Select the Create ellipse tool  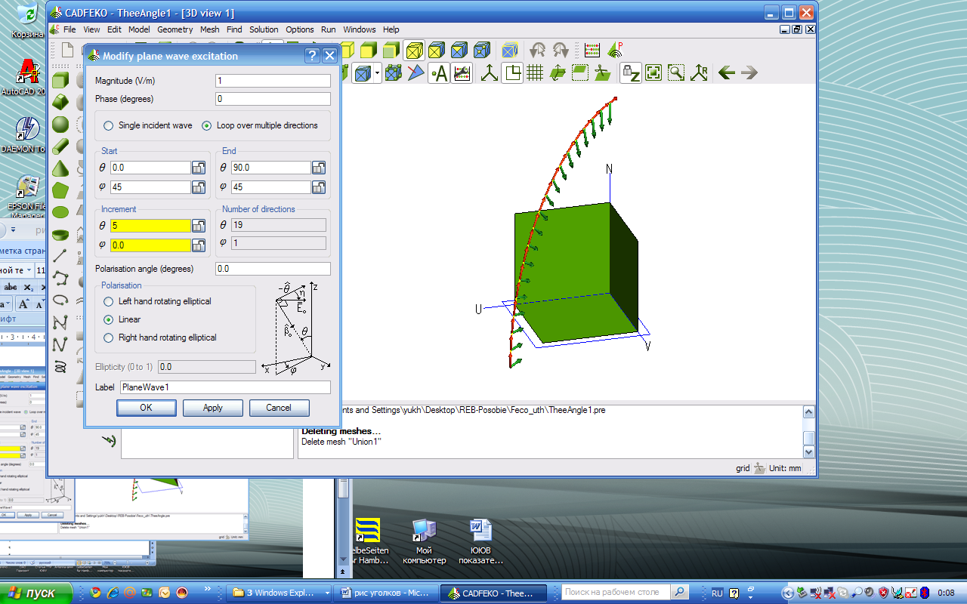pos(61,212)
